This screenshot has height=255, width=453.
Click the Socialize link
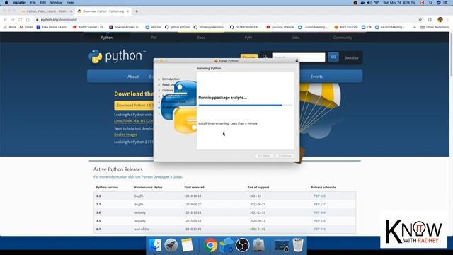point(351,58)
